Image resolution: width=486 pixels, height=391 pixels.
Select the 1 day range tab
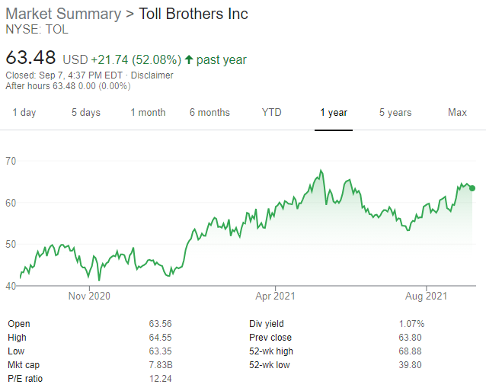(x=24, y=113)
